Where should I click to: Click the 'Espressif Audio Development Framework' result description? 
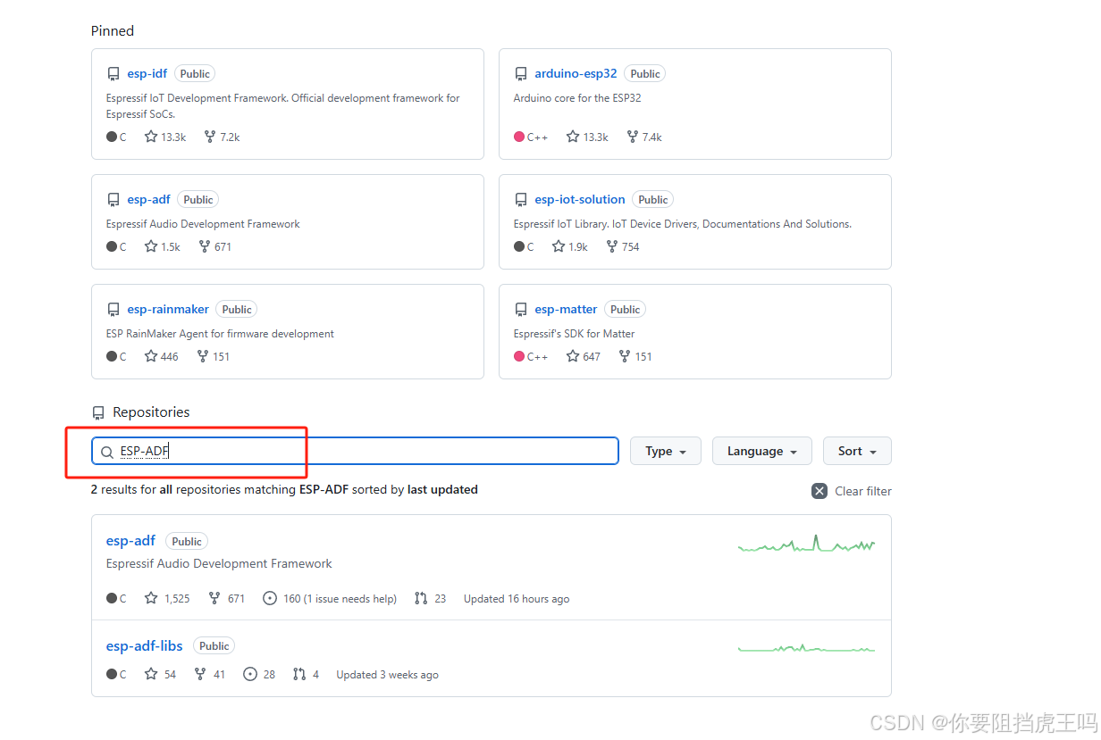click(219, 563)
